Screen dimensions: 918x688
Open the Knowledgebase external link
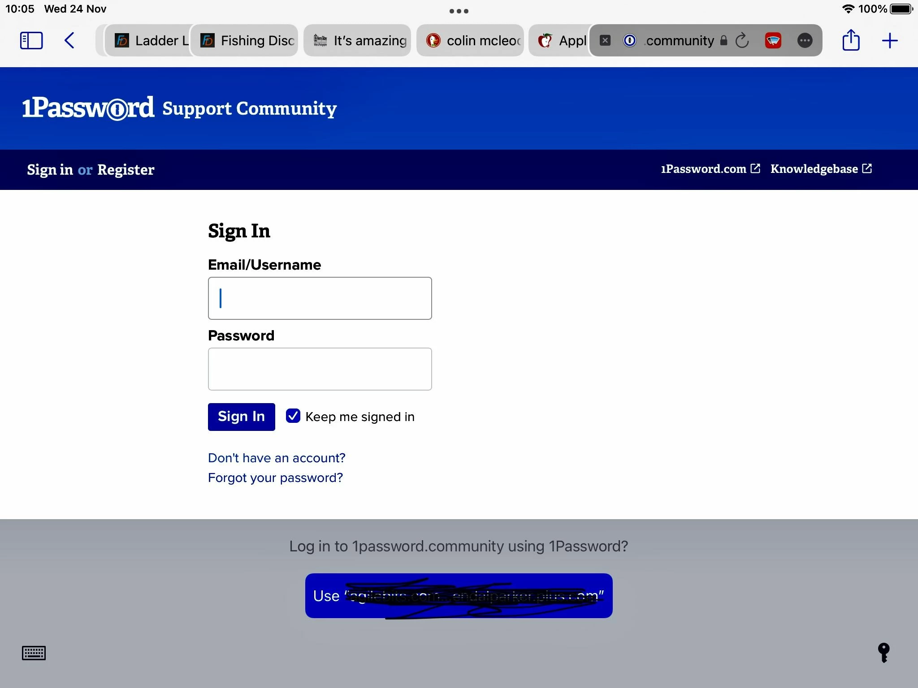[x=821, y=168]
